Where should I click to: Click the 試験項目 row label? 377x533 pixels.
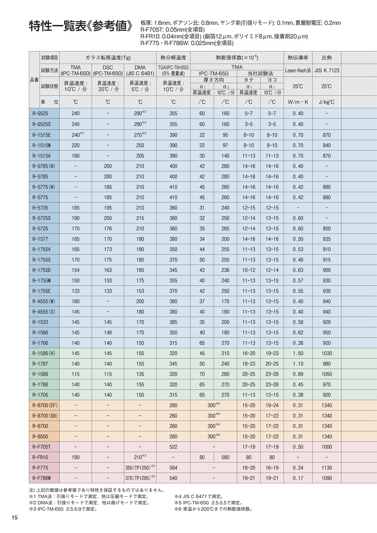click(x=49, y=57)
